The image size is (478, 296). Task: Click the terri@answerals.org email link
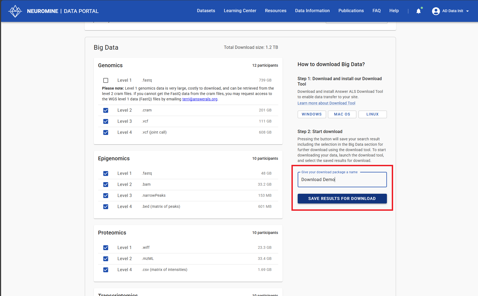200,99
